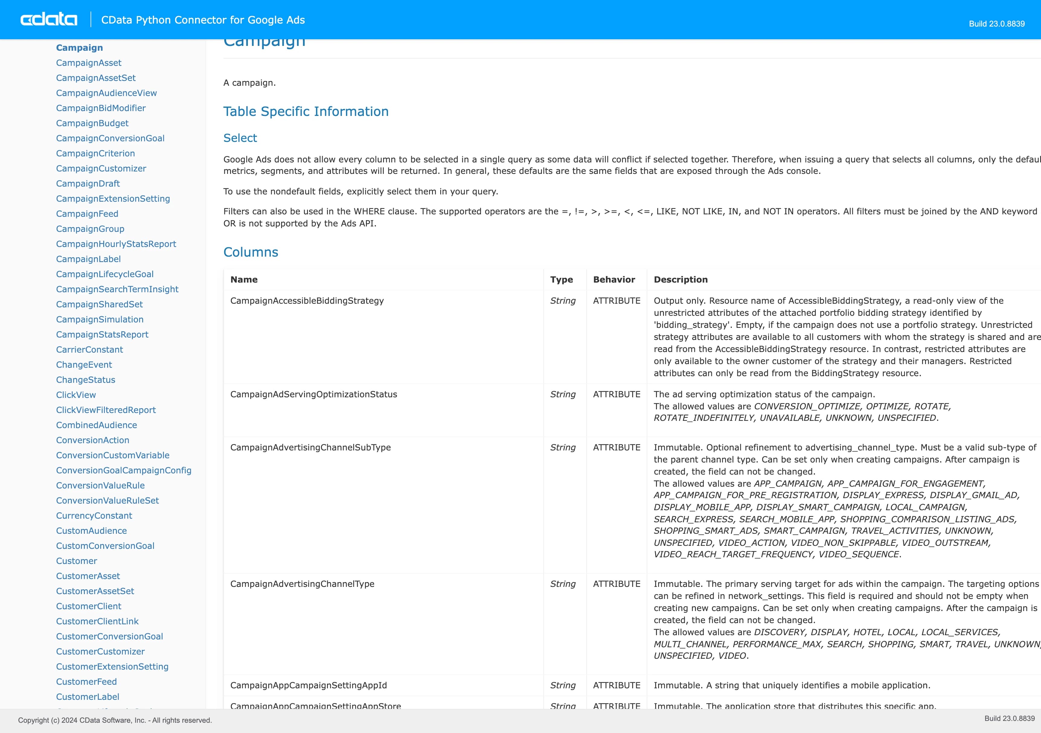Open CampaignLifecycleGoal in the sidebar
This screenshot has height=733, width=1041.
(x=105, y=274)
